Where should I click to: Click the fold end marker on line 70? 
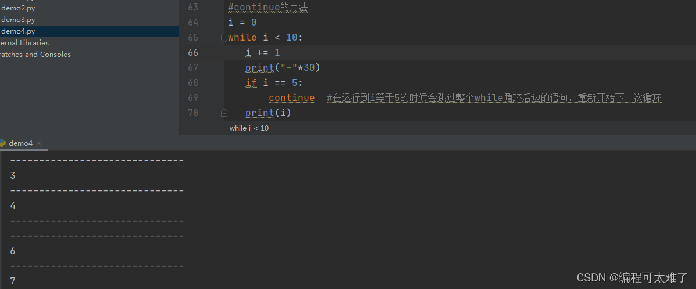tap(224, 113)
